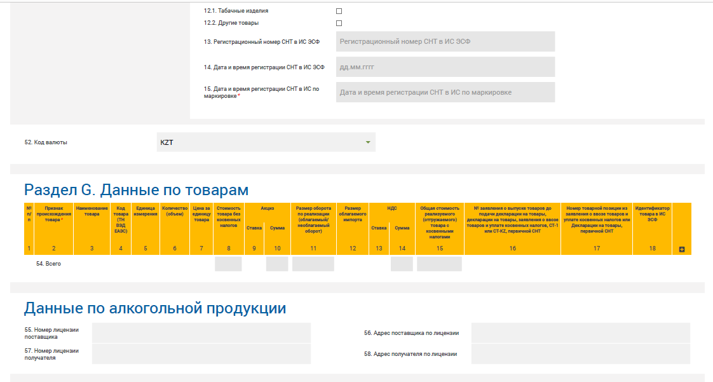
Task: Click the Номер лицензии получателя field
Action: 201,354
